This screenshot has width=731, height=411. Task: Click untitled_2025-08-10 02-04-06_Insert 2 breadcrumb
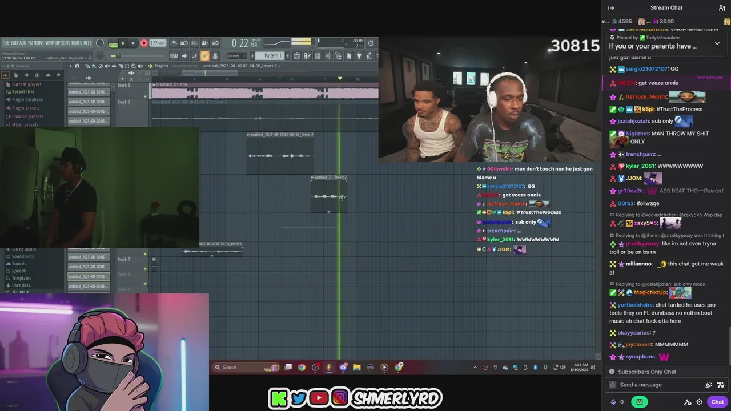(240, 66)
